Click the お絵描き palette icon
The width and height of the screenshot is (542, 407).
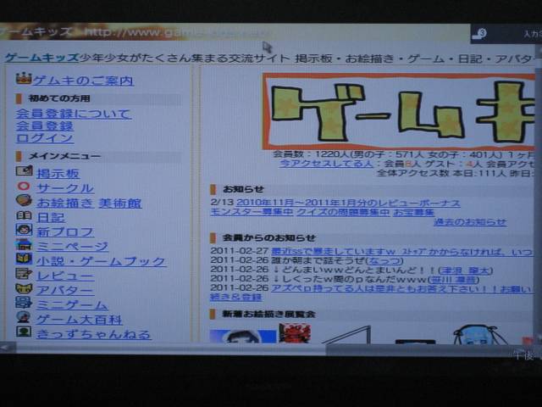tap(24, 202)
